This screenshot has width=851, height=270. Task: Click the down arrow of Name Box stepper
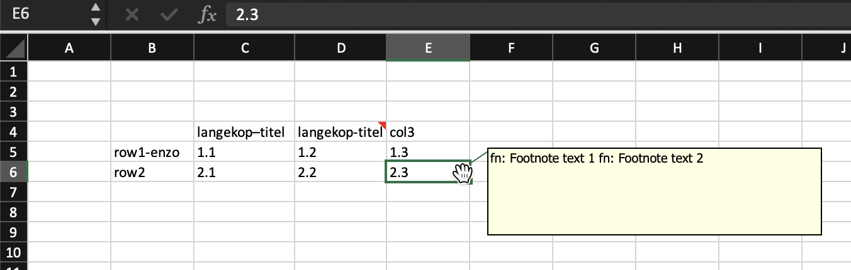95,22
